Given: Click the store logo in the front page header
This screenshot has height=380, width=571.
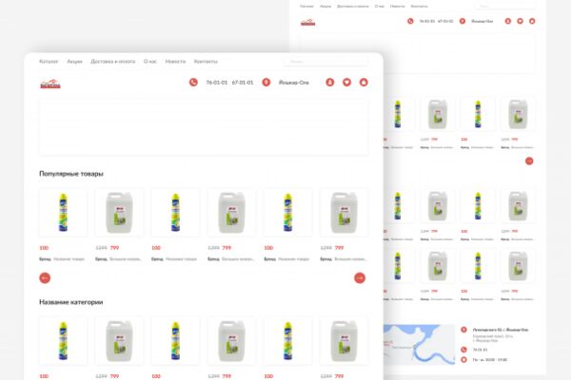Looking at the screenshot, I should 50,84.
